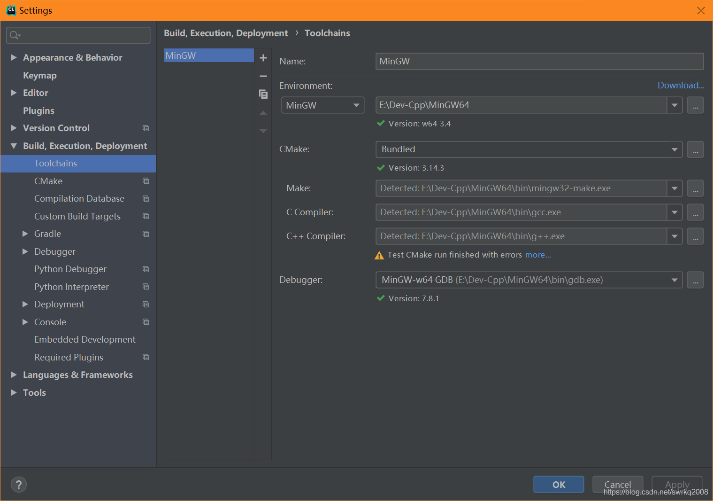Click the CLion app icon in title bar
The image size is (713, 501).
point(11,10)
